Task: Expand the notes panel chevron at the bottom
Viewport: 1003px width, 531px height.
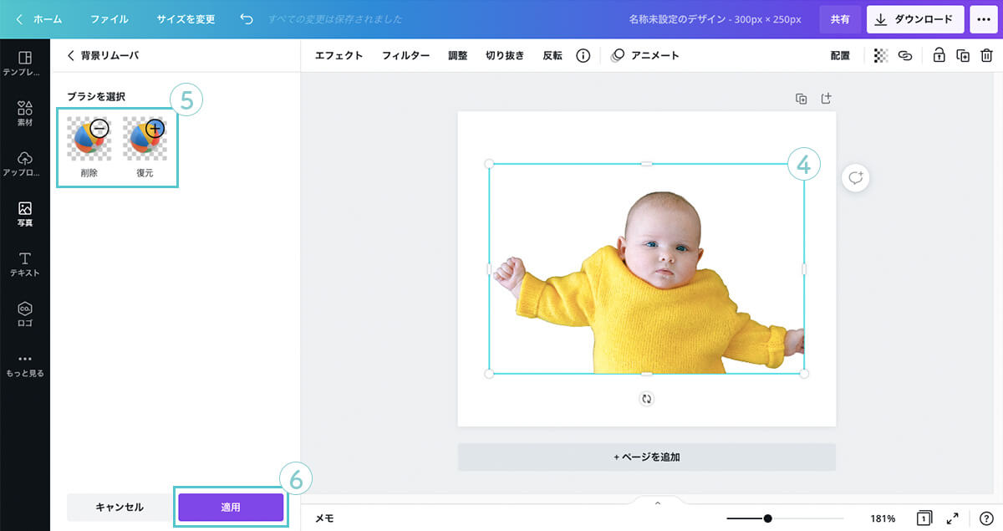Action: (658, 503)
